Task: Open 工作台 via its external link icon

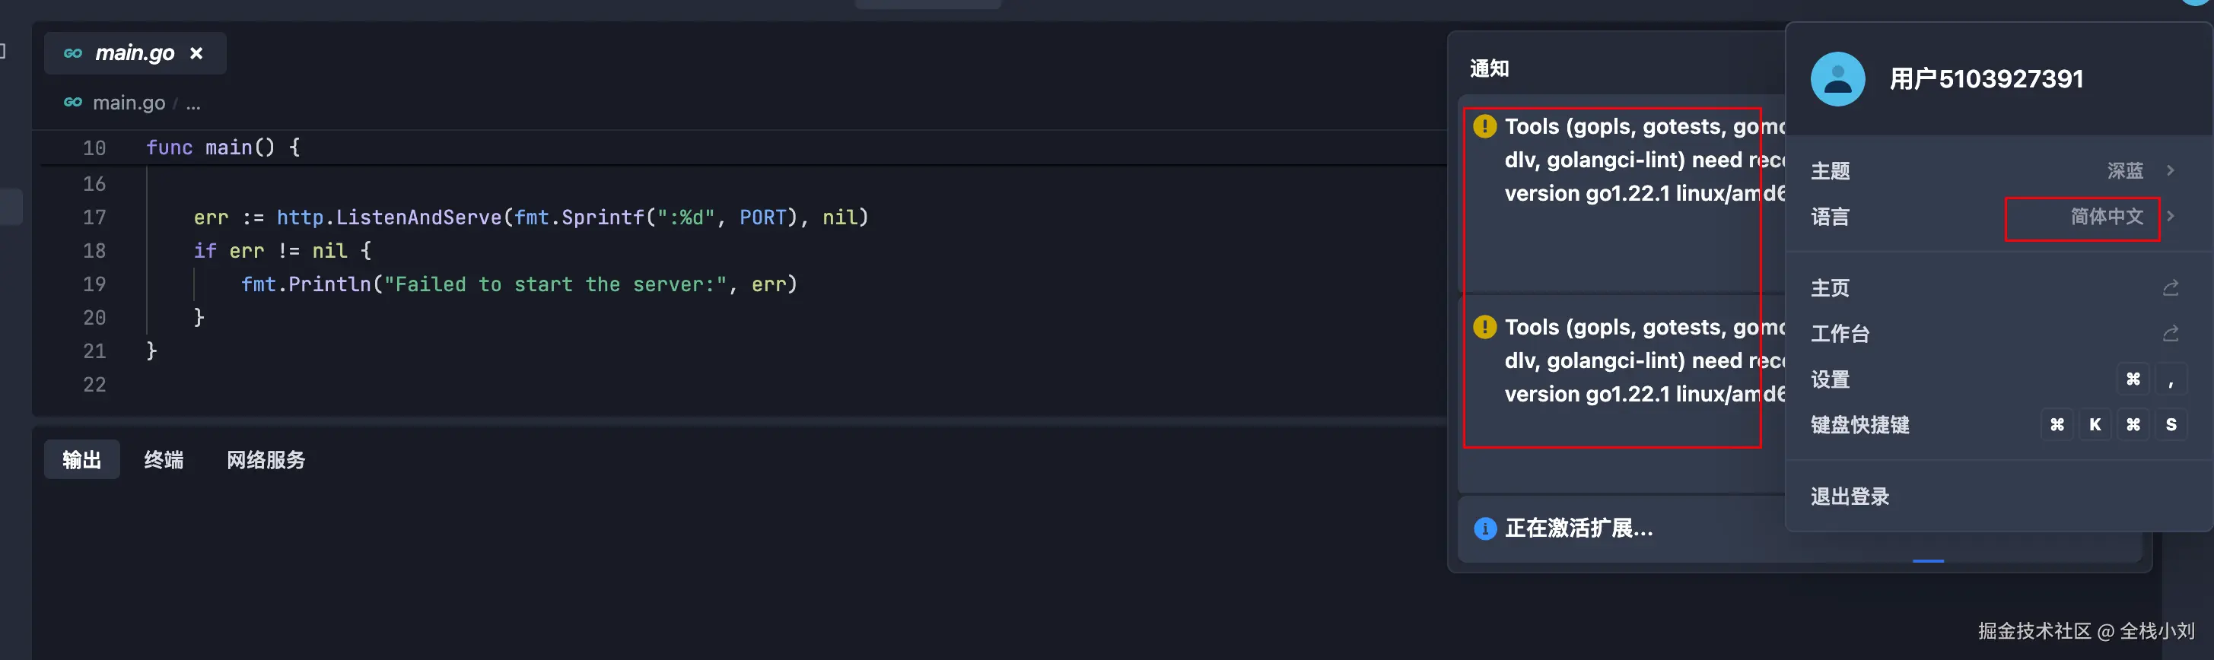Action: click(x=2170, y=332)
